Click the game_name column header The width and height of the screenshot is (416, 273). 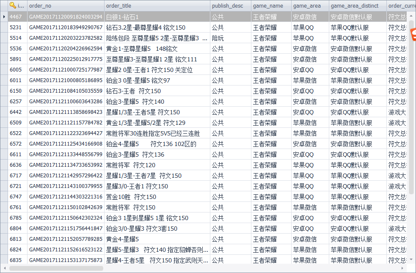click(x=271, y=6)
